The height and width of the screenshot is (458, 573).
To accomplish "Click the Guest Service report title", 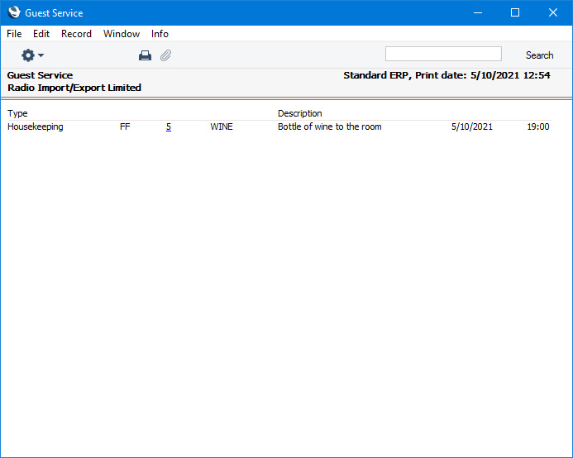I will pos(41,75).
